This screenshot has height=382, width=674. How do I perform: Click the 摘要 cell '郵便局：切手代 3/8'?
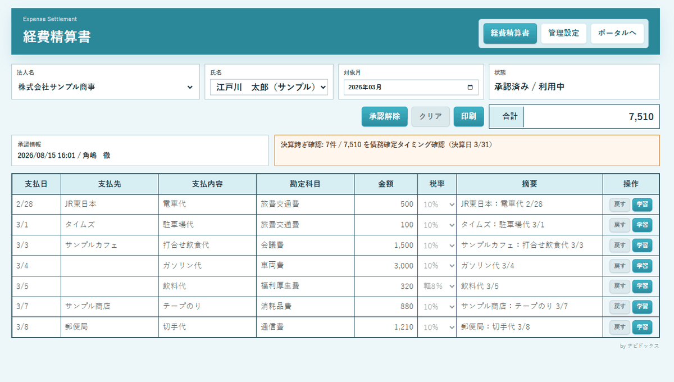[530, 327]
